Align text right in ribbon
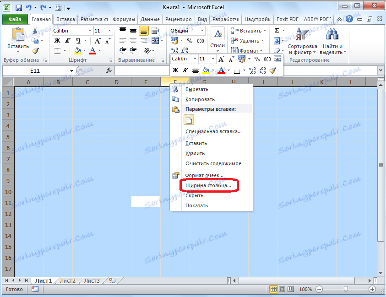 [x=143, y=41]
